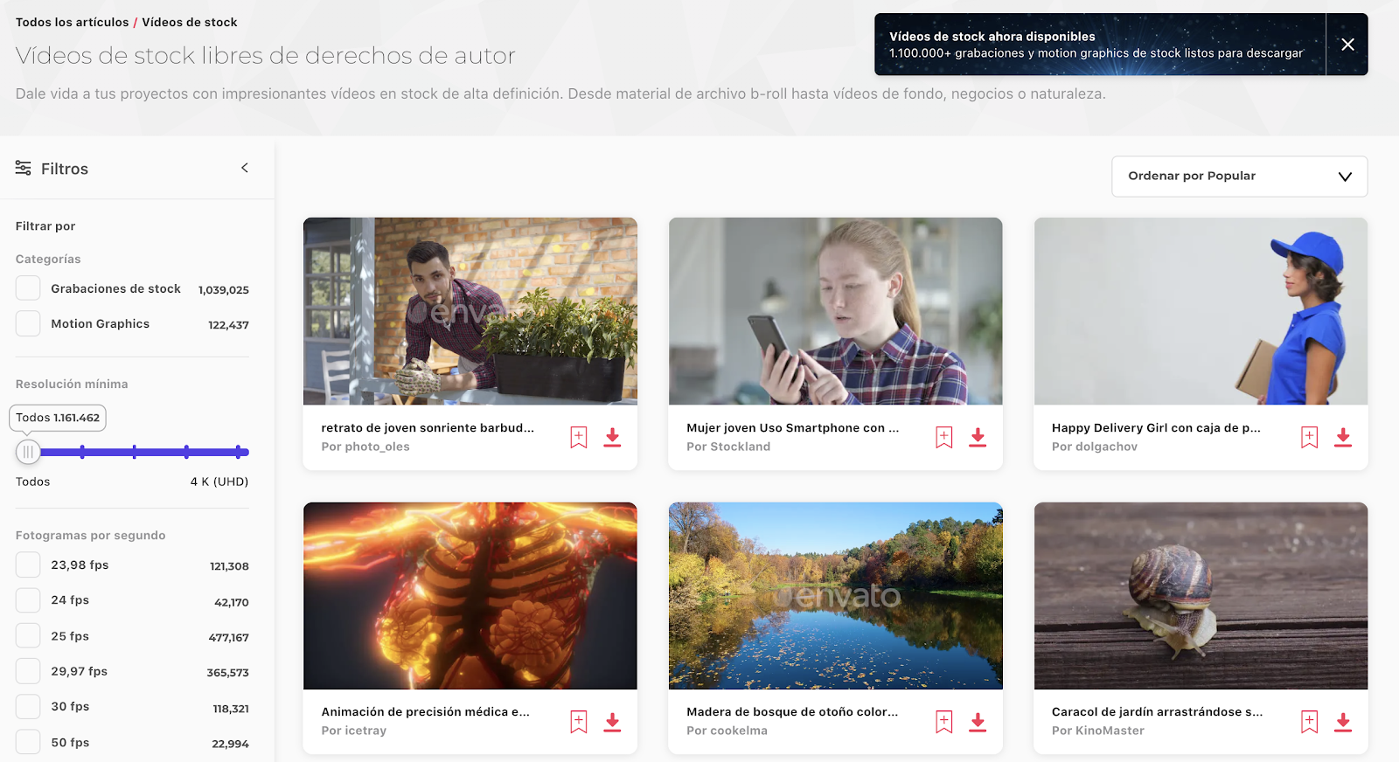Open 'Caracol de jardín arrastrándose s...' title
The height and width of the screenshot is (762, 1399).
pyautogui.click(x=1157, y=712)
